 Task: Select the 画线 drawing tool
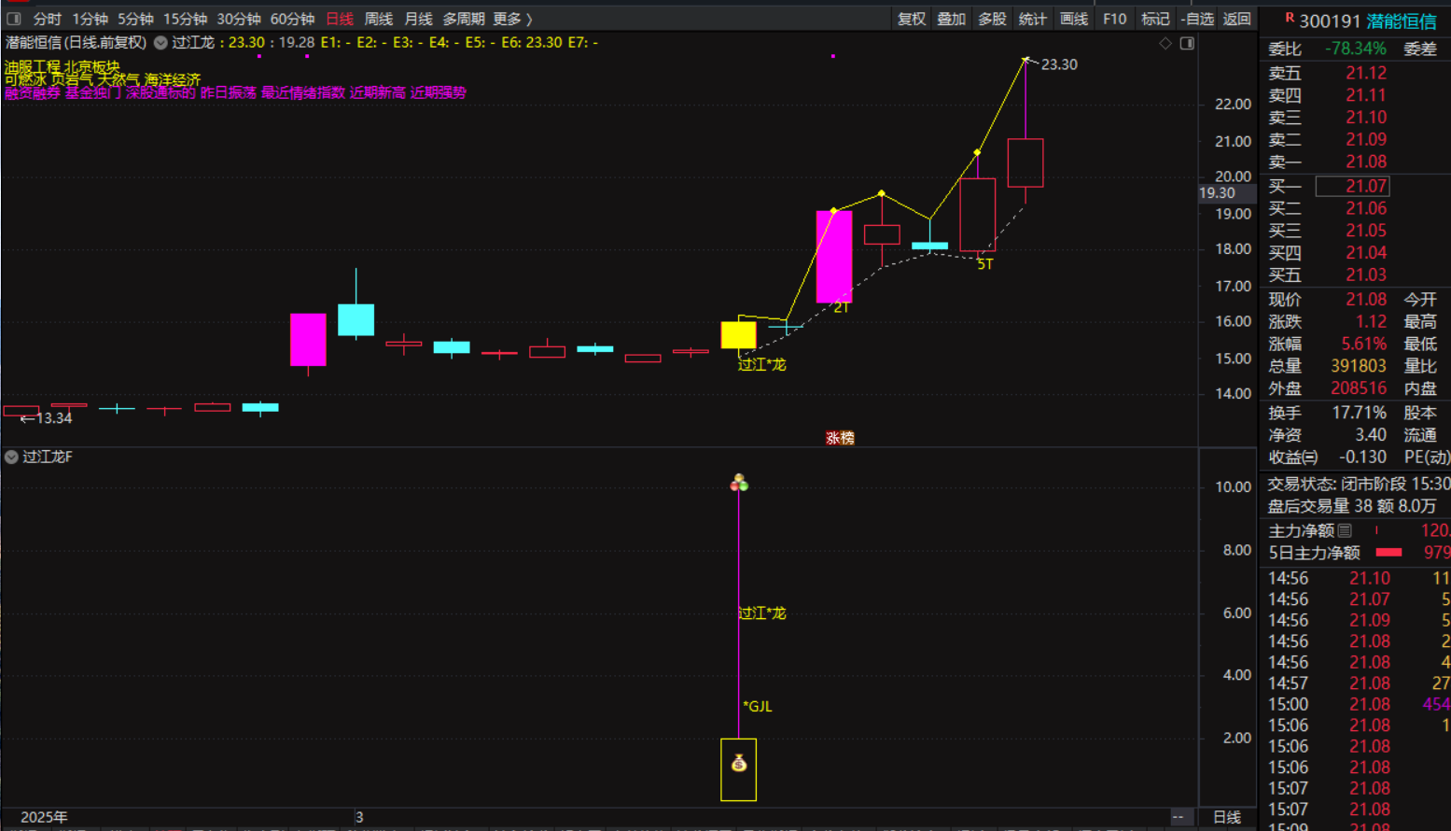1074,19
